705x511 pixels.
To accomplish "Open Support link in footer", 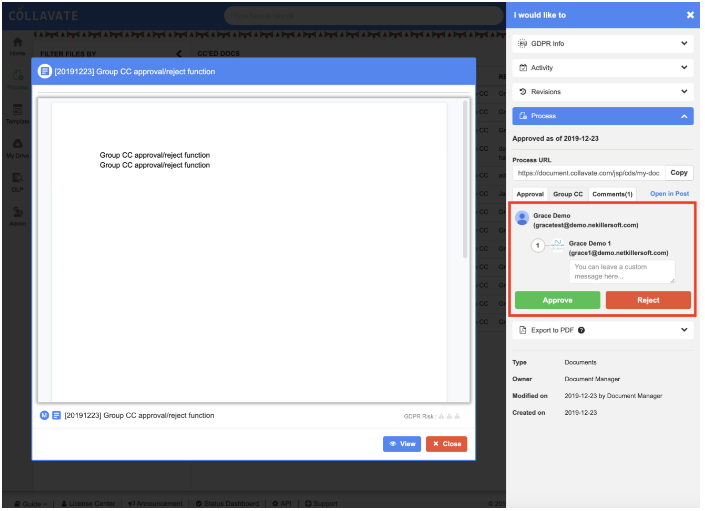I will (x=321, y=504).
